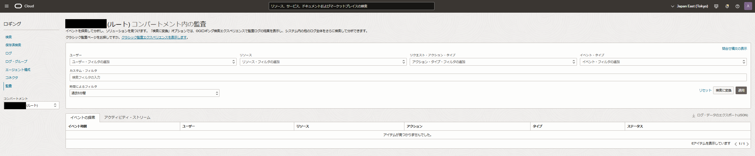This screenshot has height=156, width=755.
Task: Click the 問合せ構文の表示 link
Action: coord(734,49)
